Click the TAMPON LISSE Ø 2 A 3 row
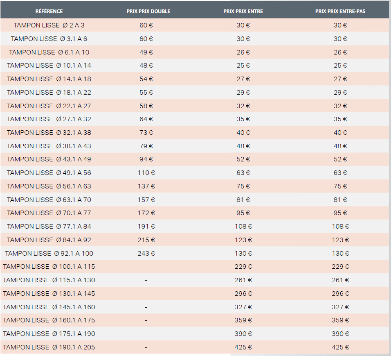The height and width of the screenshot is (356, 391). pos(195,25)
